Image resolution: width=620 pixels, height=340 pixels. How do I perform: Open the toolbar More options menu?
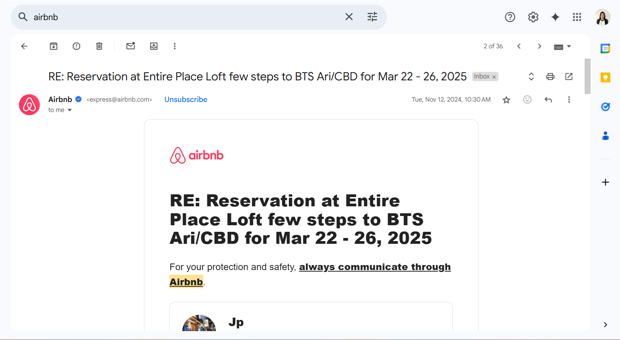[x=175, y=46]
